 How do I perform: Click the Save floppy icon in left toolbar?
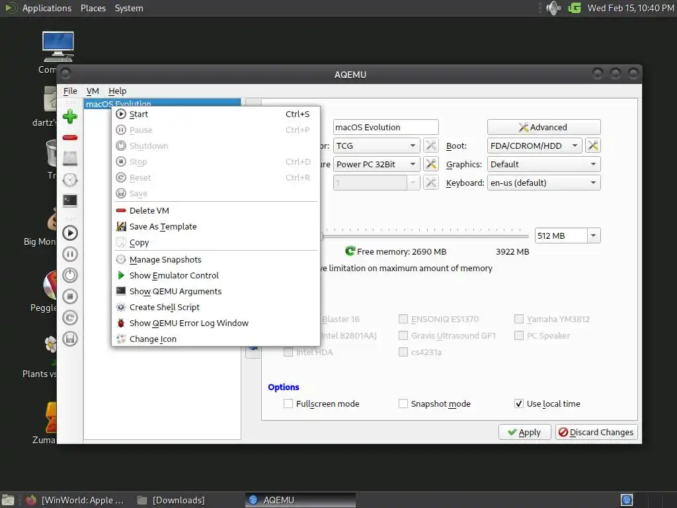(x=70, y=339)
